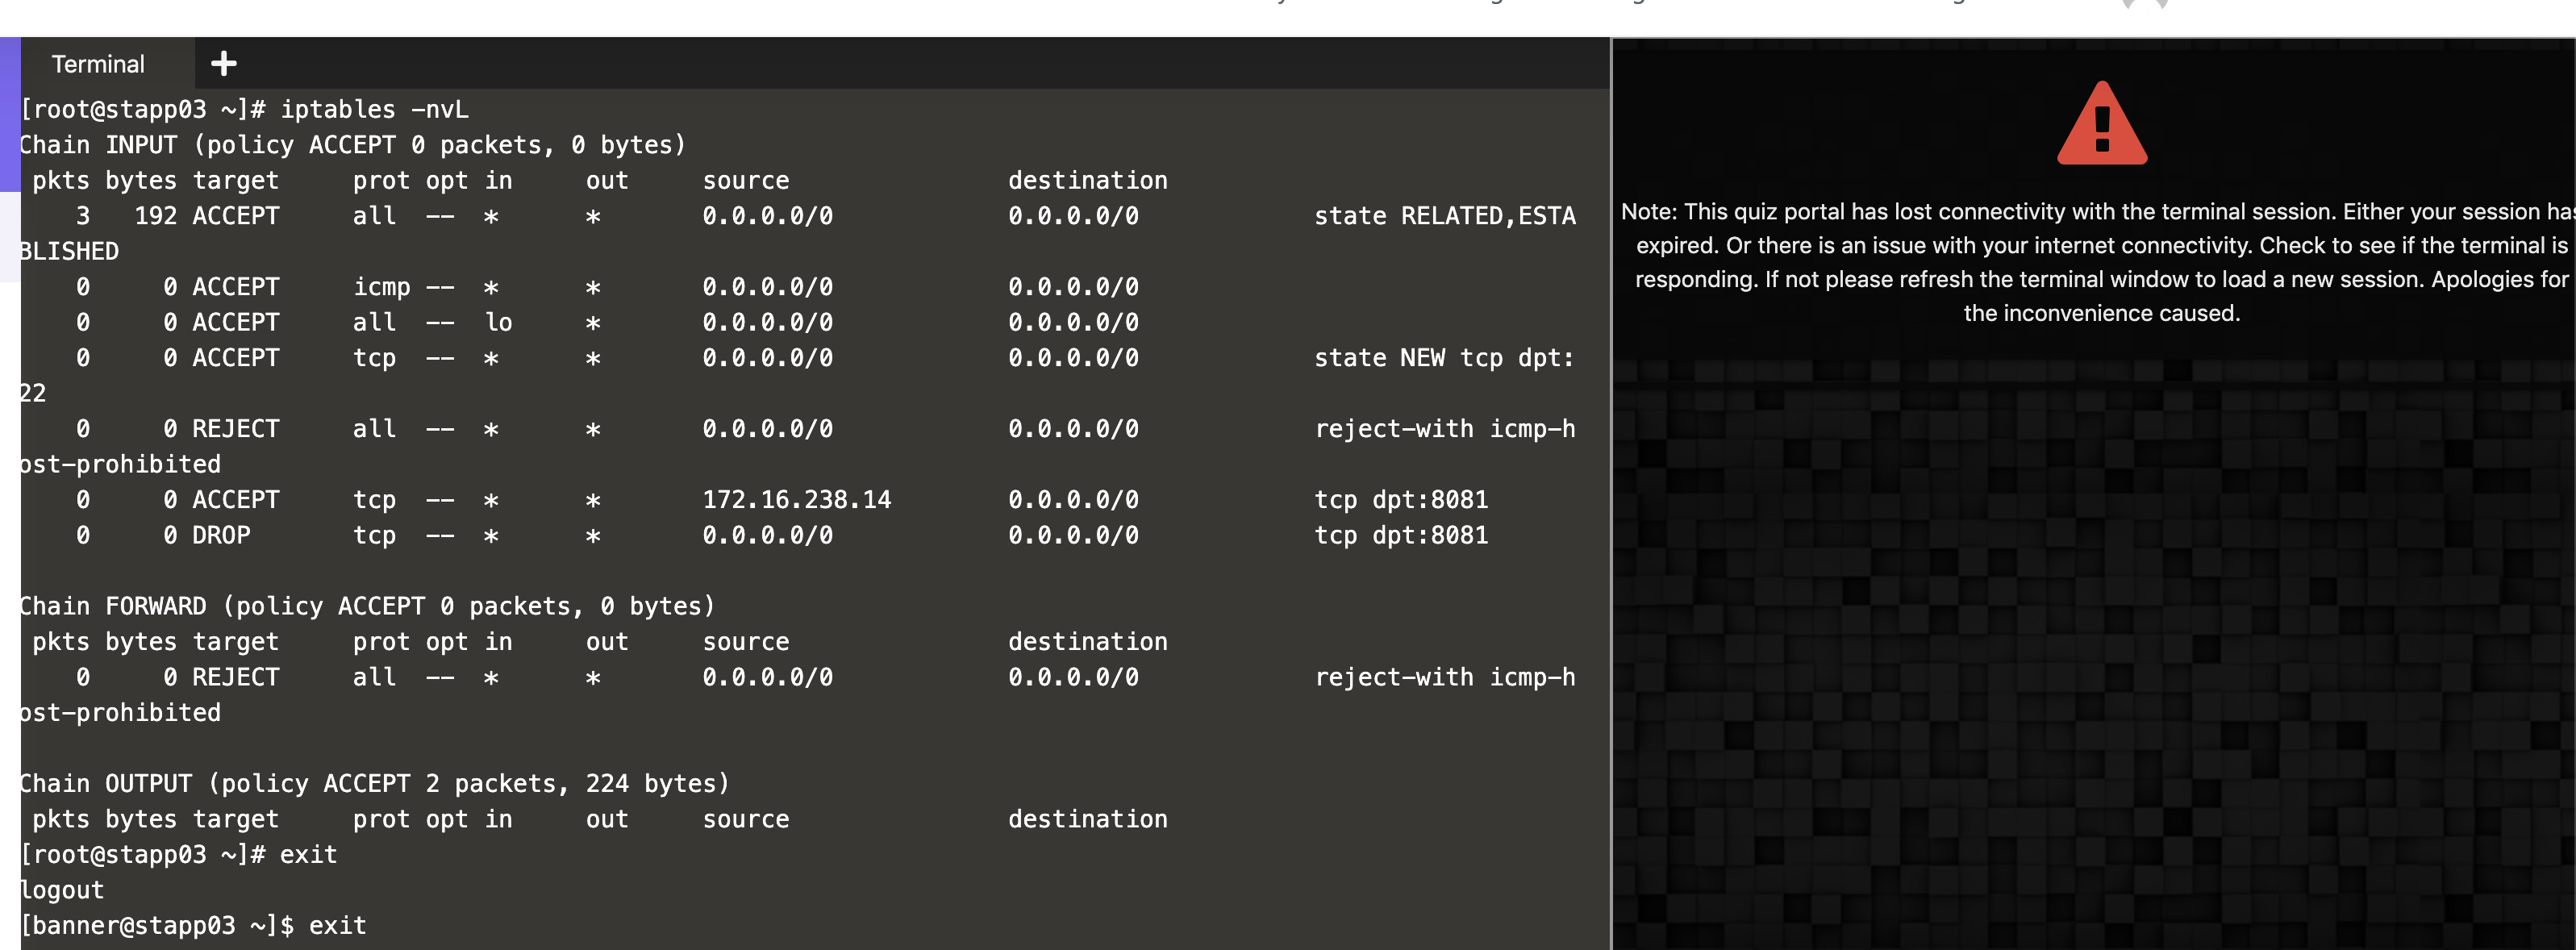This screenshot has width=2576, height=950.
Task: Click the 'state RELATED,ESTA' rule text
Action: coord(1444,216)
